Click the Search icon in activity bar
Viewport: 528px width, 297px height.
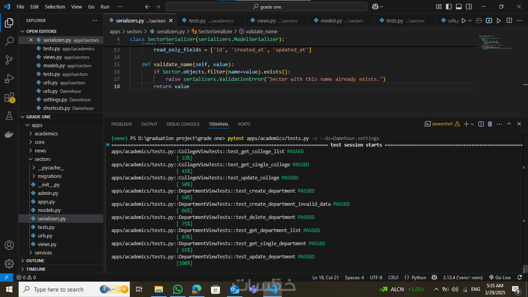(9, 41)
